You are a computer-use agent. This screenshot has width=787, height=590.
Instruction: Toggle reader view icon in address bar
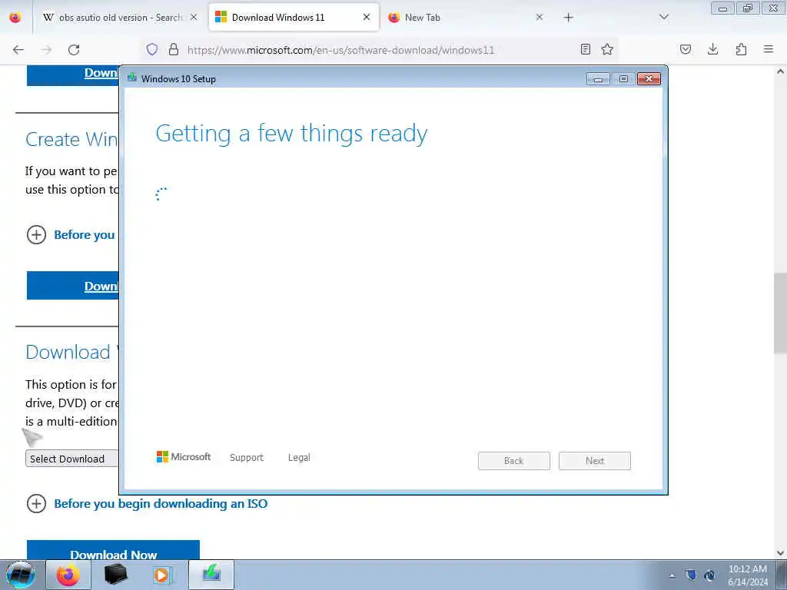coord(585,49)
